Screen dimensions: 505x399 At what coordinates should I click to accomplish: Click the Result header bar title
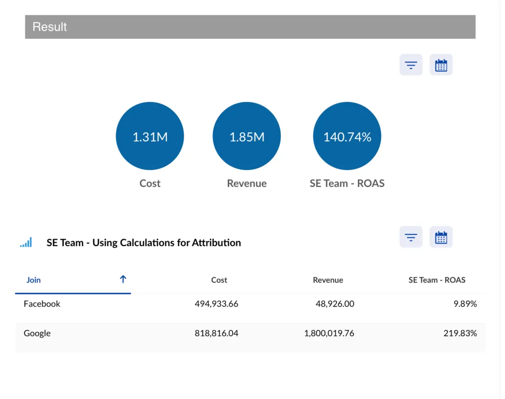coord(50,27)
